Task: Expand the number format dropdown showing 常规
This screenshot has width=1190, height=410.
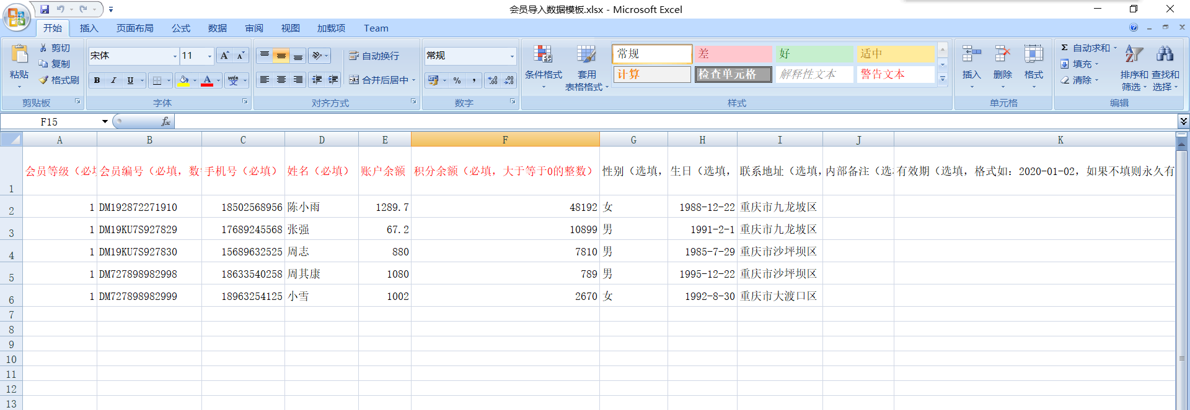Action: [512, 56]
